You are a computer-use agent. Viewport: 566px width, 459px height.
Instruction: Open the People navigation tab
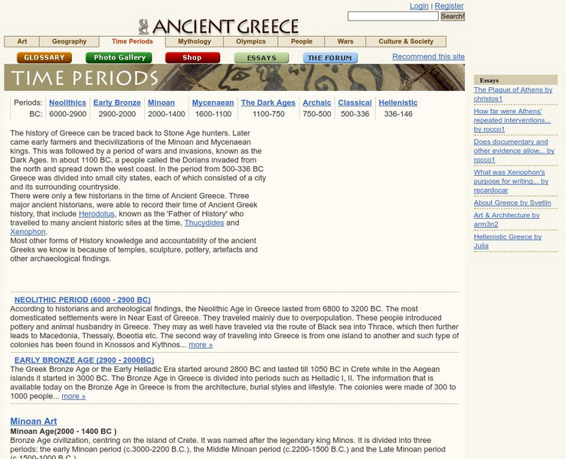[302, 41]
